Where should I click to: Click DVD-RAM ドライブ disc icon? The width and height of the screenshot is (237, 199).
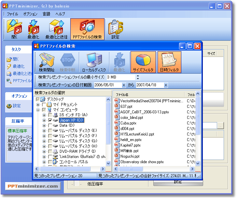(55, 151)
